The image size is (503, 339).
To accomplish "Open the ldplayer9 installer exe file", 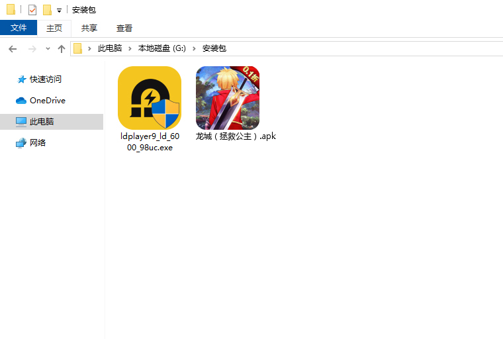I will [x=150, y=98].
